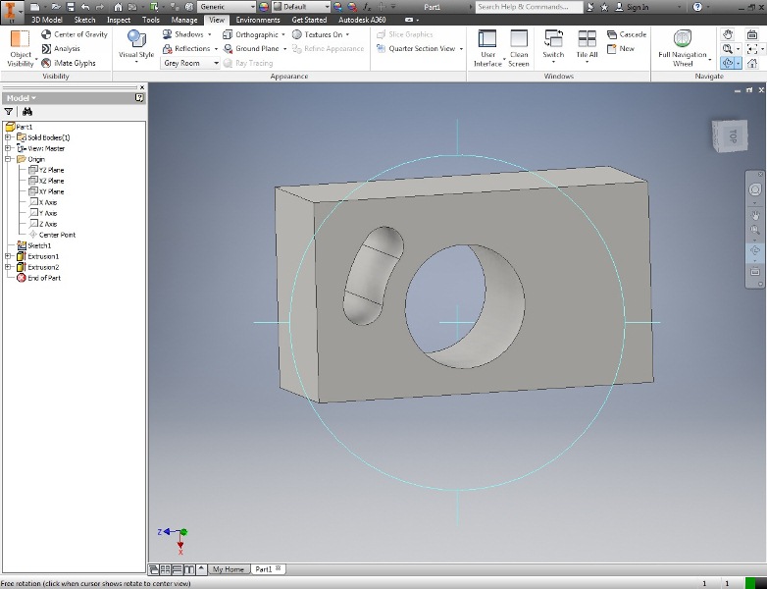The height and width of the screenshot is (589, 767).
Task: Click the Search Help & Commands field
Action: point(528,6)
